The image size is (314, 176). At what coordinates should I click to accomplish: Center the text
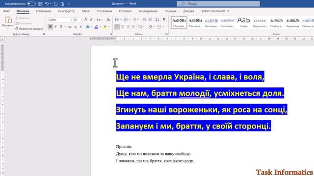tap(122, 27)
